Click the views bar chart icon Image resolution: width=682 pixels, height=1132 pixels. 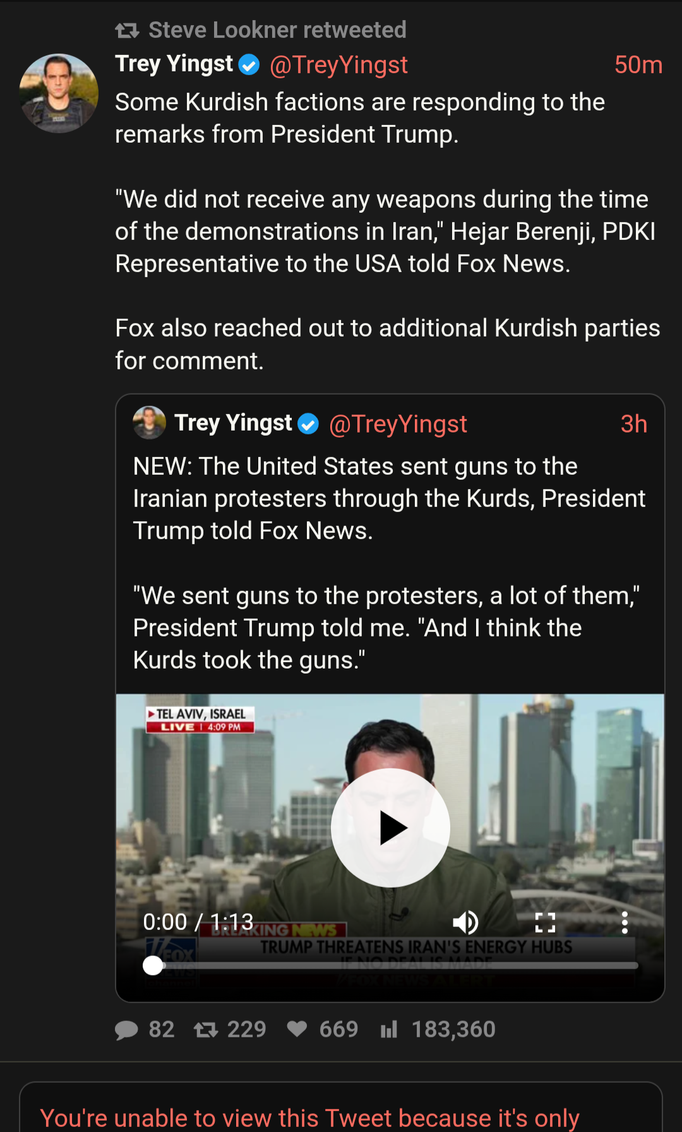[389, 1030]
